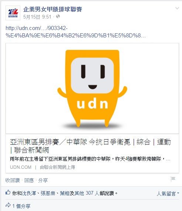Click 分享 to share the post
The image size is (182, 211).
pos(43,180)
